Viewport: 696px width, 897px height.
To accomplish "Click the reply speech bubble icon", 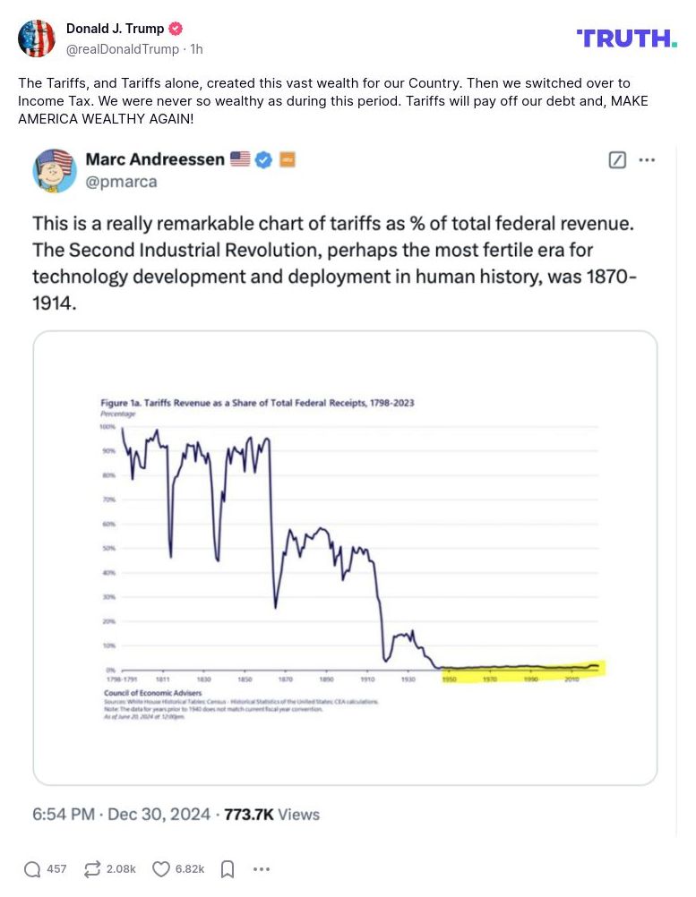I will coord(32,868).
